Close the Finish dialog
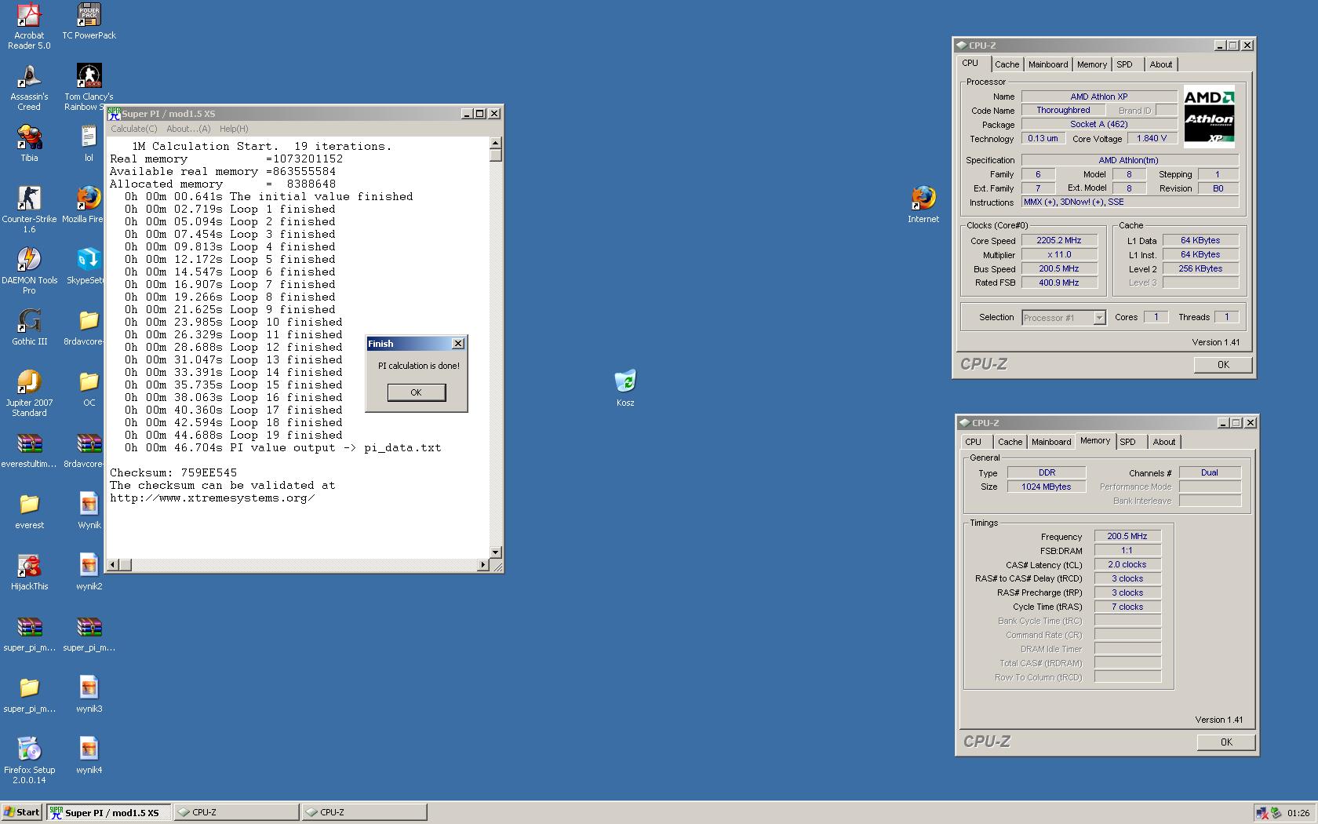This screenshot has height=824, width=1318. pyautogui.click(x=458, y=344)
